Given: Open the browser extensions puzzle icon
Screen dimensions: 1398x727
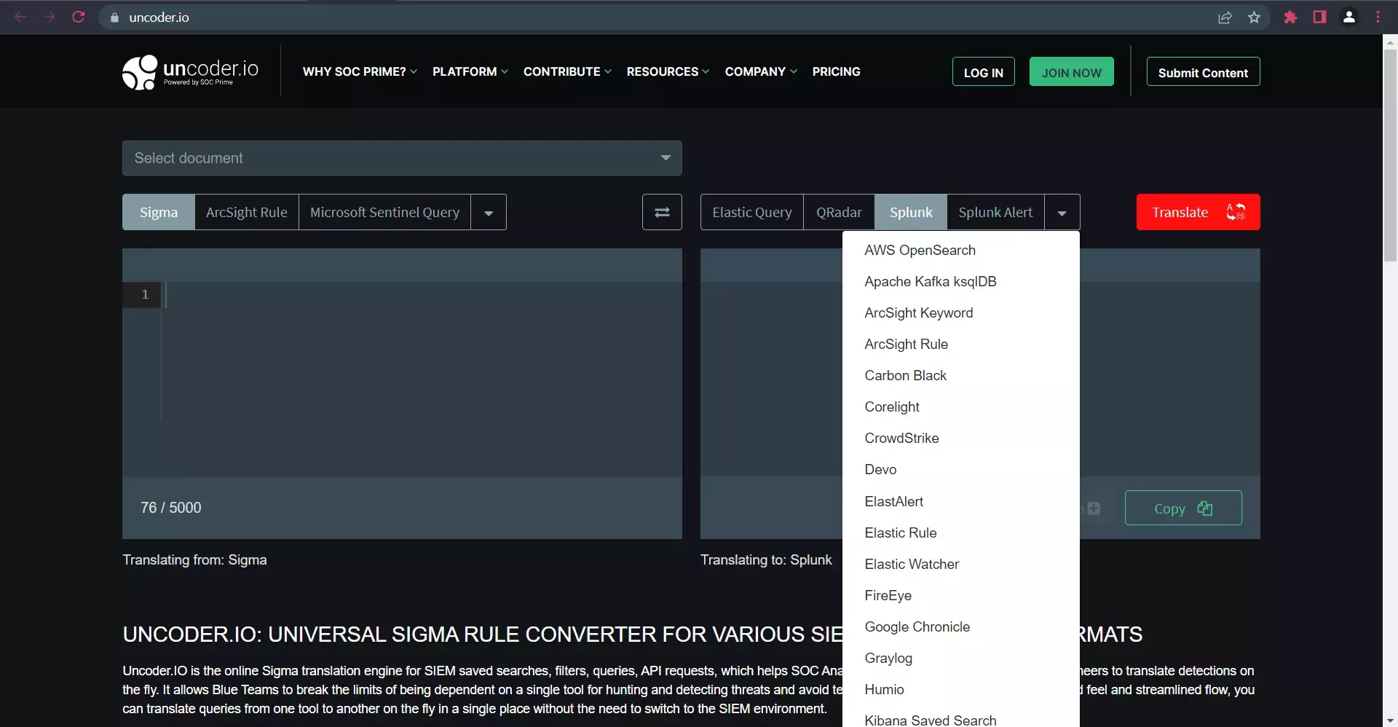Looking at the screenshot, I should [1290, 17].
